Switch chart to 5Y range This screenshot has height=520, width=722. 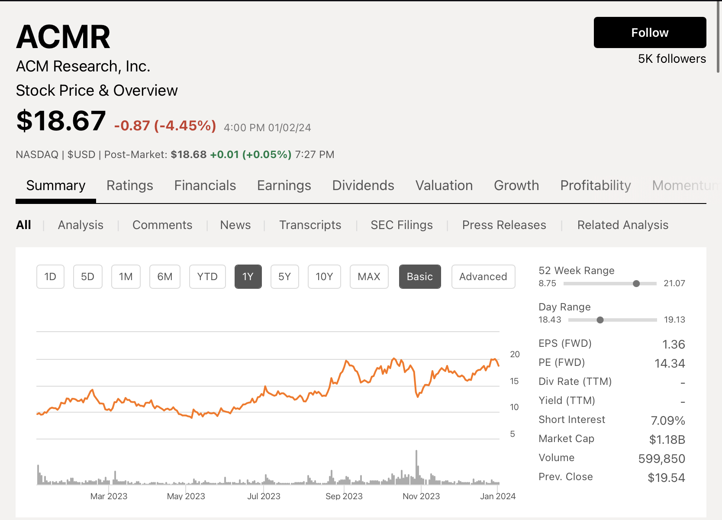pos(284,277)
